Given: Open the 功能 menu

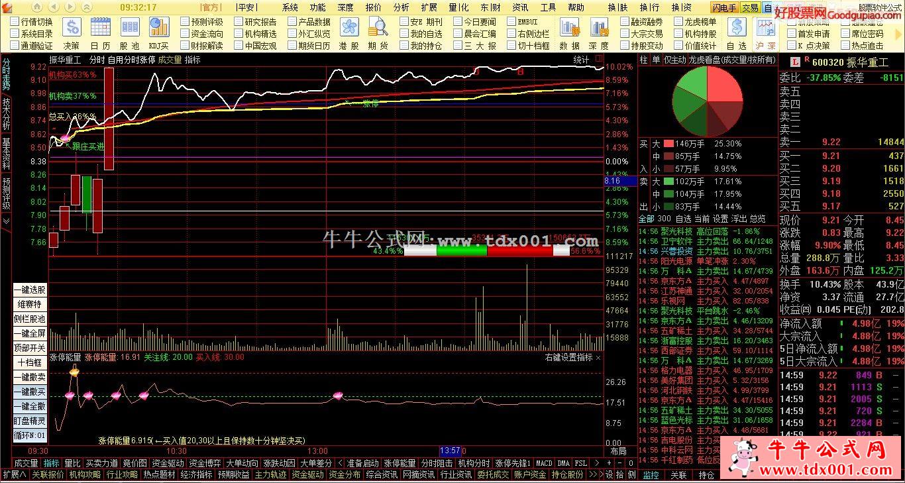Looking at the screenshot, I should pos(317,7).
